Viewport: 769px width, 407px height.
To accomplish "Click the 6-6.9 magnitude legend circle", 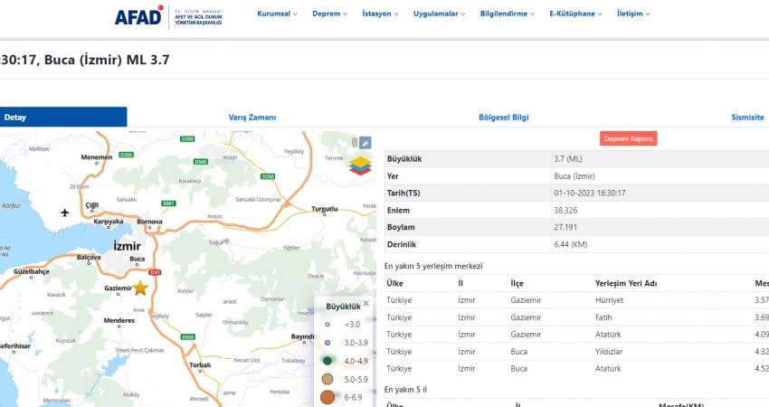I will point(328,397).
